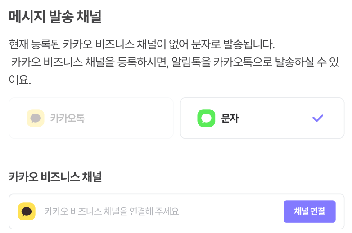The width and height of the screenshot is (352, 233).
Task: Click the greyed-out 카카오톡 label text
Action: coord(68,118)
